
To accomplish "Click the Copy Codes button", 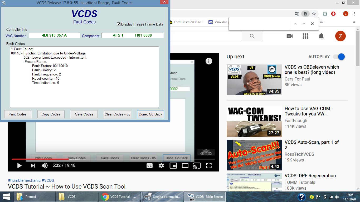I will (x=51, y=114).
